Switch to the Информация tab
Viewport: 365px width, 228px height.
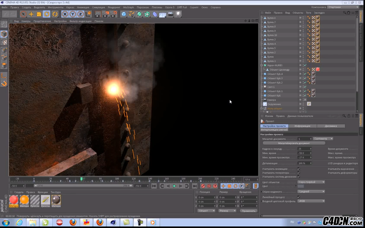point(302,126)
